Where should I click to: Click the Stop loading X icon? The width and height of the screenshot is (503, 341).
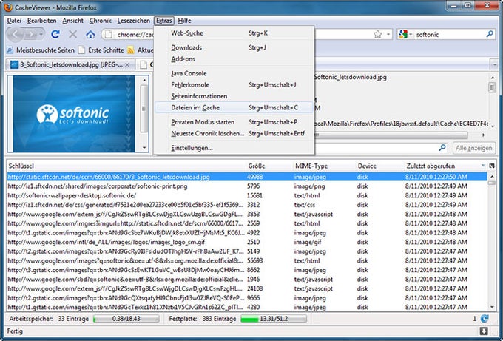72,34
